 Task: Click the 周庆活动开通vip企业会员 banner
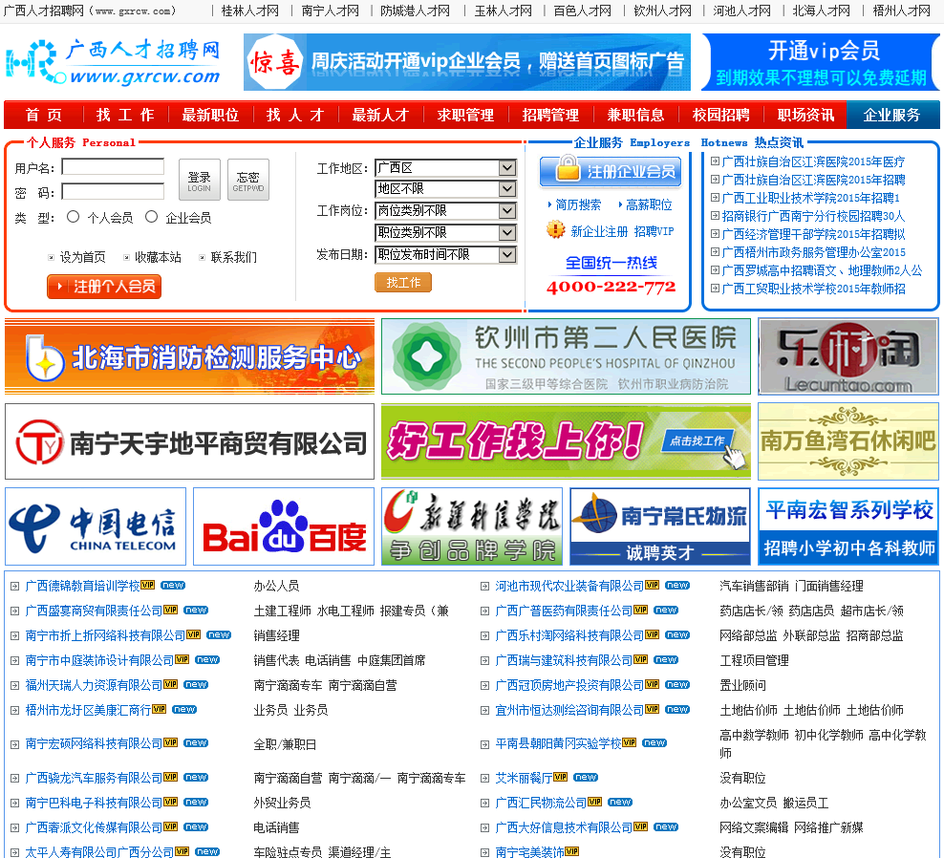[x=467, y=62]
